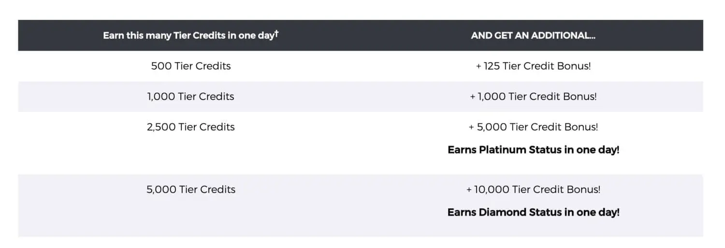Viewport: 725px width, 248px height.
Task: Click the "1,000 Tier Credits" cell in left column
Action: tap(191, 96)
